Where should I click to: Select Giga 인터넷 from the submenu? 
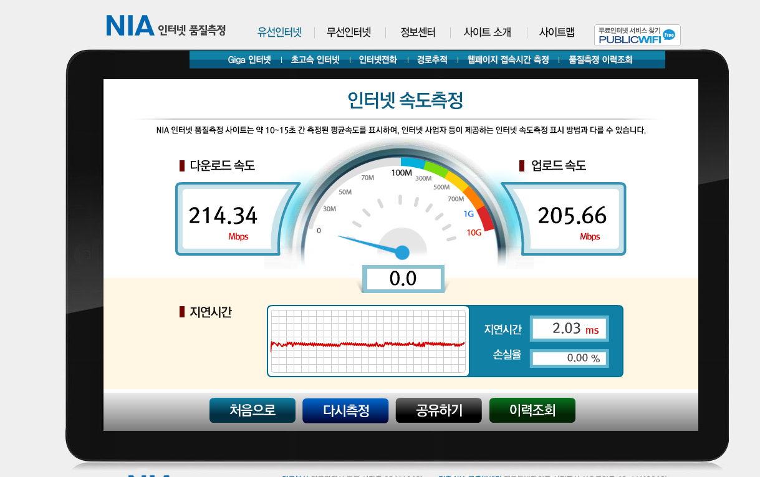pos(249,59)
